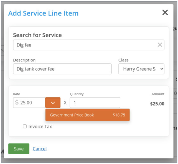Screen dimensions: 178x164
Task: Click the dollar sign in Rate field
Action: pyautogui.click(x=17, y=102)
